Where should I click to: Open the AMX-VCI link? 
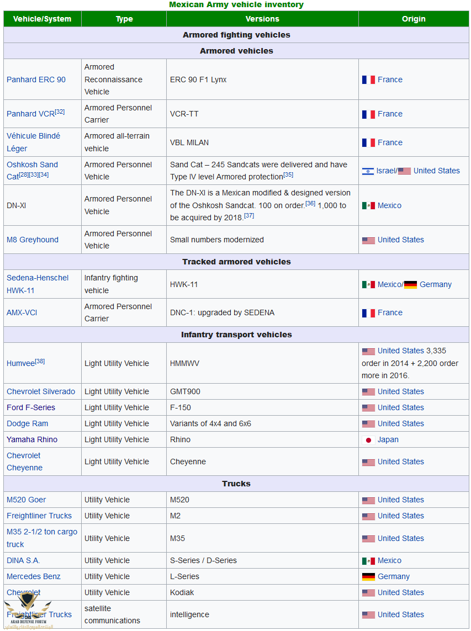pyautogui.click(x=22, y=312)
